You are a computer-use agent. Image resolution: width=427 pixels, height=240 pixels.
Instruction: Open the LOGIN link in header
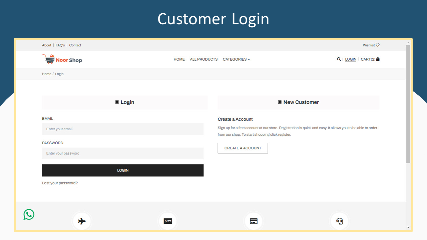(351, 59)
